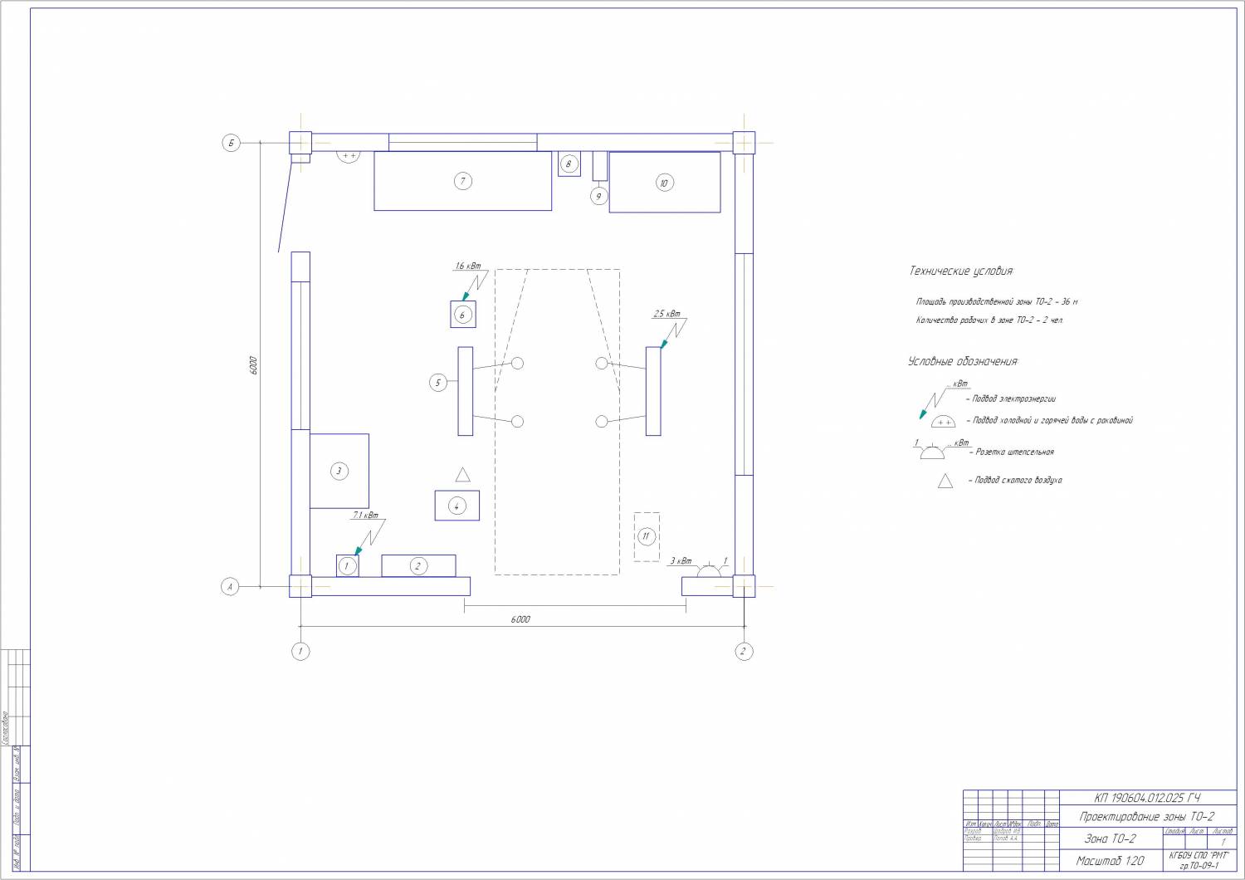Click the 2.5 кВт power label
The image size is (1245, 880).
(666, 315)
